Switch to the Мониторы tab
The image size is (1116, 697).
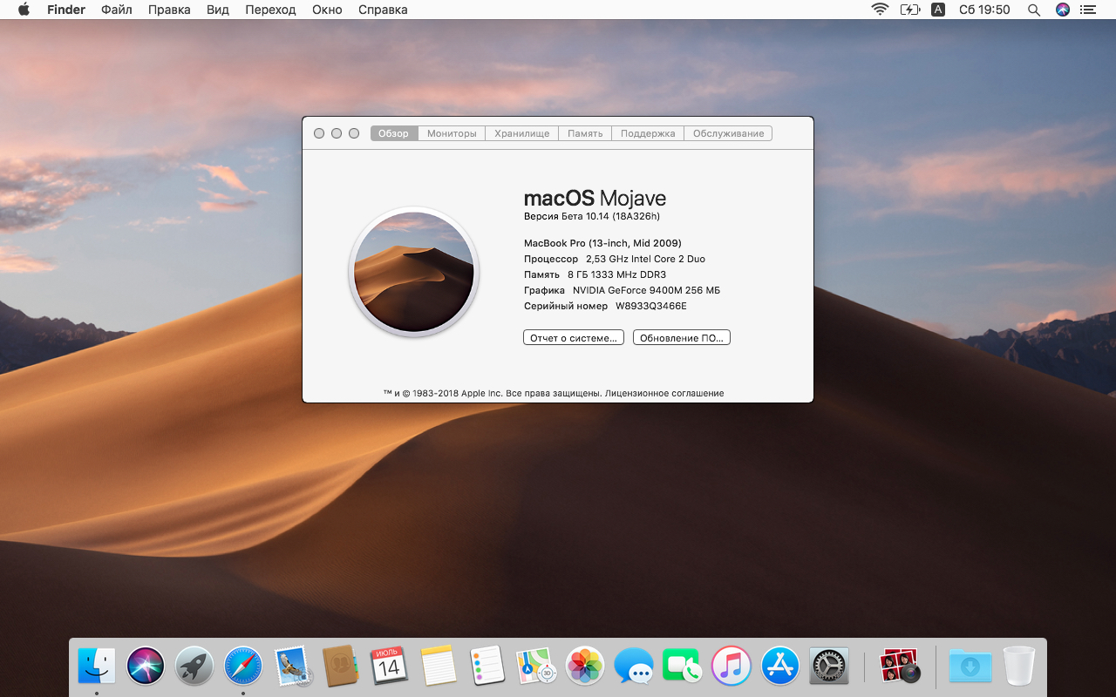[x=452, y=133]
